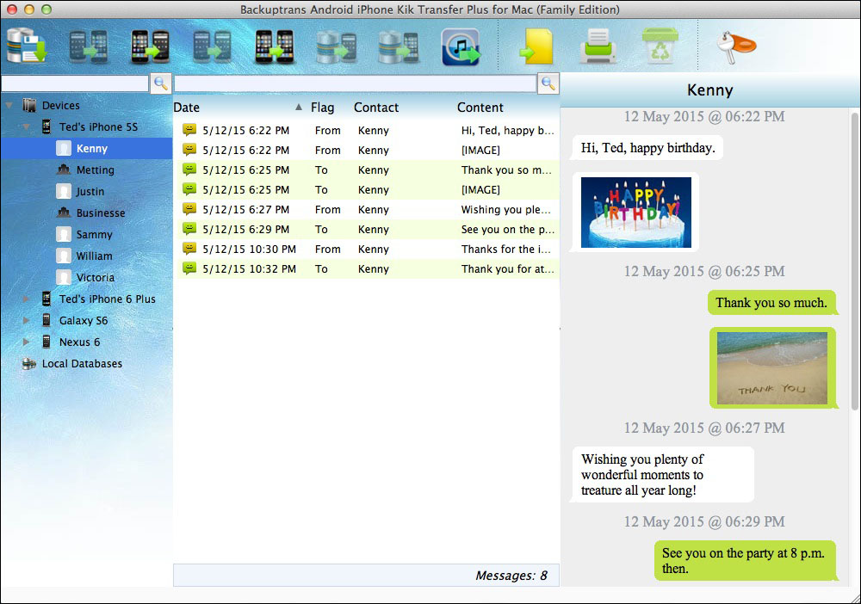Click the magnifier icon beside the device search box
Image resolution: width=861 pixels, height=604 pixels.
point(161,83)
